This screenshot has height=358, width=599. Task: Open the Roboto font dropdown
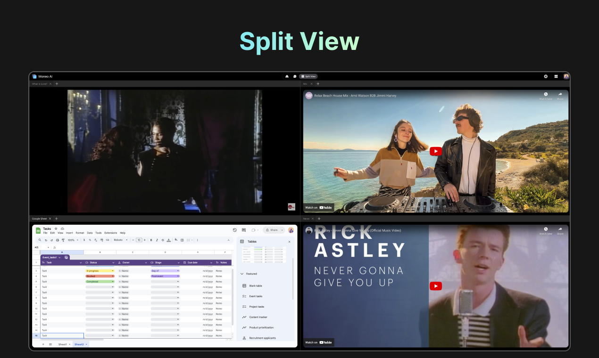pos(120,240)
